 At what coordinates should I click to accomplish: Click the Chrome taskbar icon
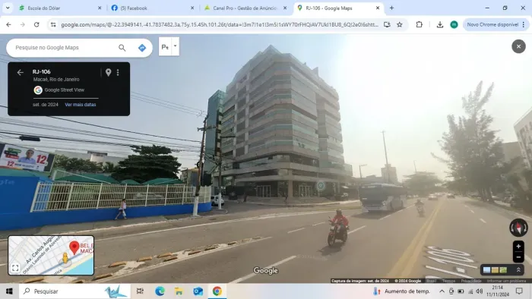click(217, 291)
